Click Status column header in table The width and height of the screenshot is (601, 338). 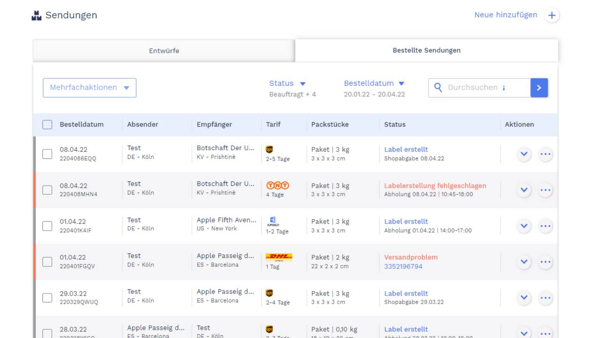(395, 124)
